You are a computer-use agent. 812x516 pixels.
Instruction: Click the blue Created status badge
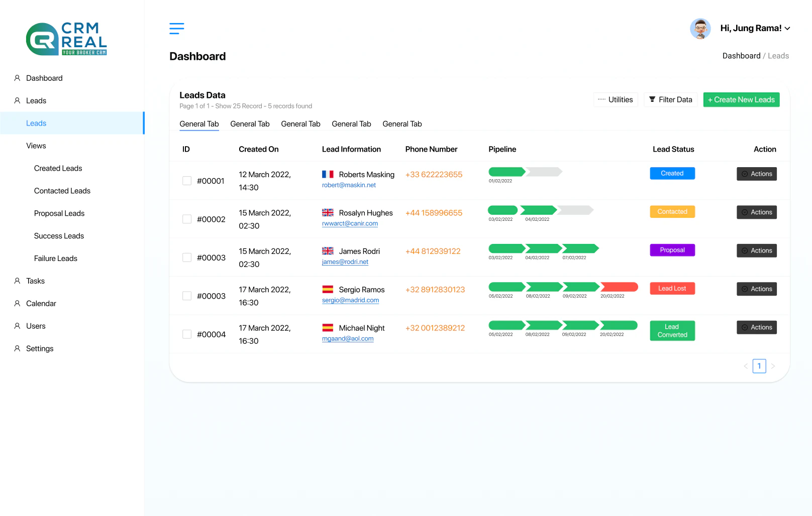click(672, 173)
